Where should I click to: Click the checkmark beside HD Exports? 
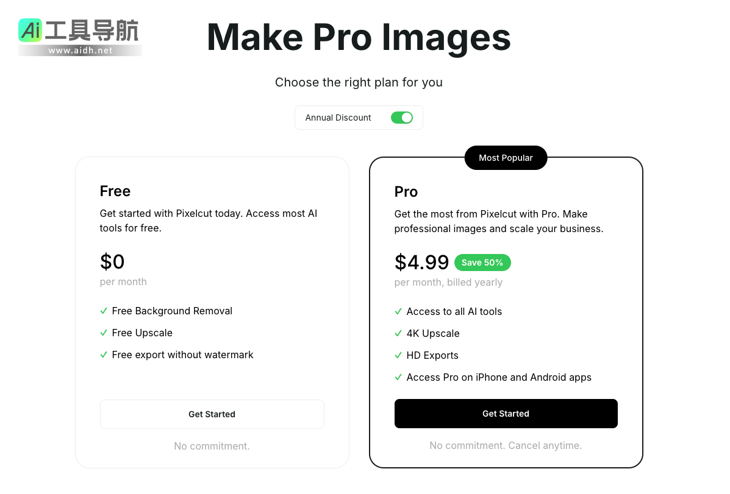pyautogui.click(x=398, y=355)
